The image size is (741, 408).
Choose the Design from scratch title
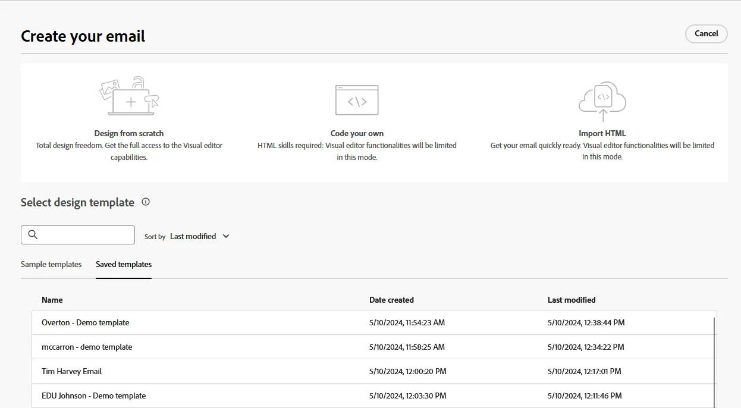(129, 133)
